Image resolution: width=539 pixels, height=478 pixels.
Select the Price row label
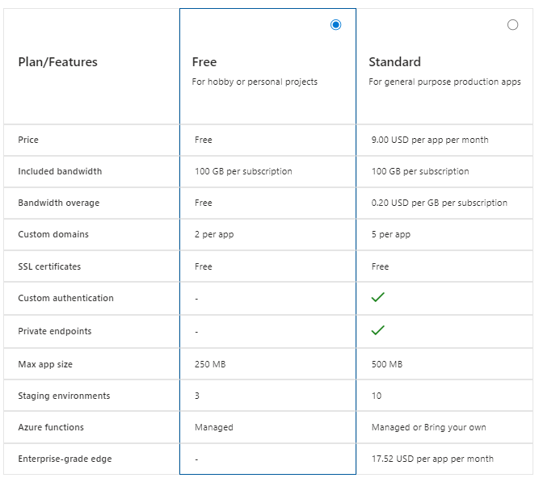[x=28, y=140]
